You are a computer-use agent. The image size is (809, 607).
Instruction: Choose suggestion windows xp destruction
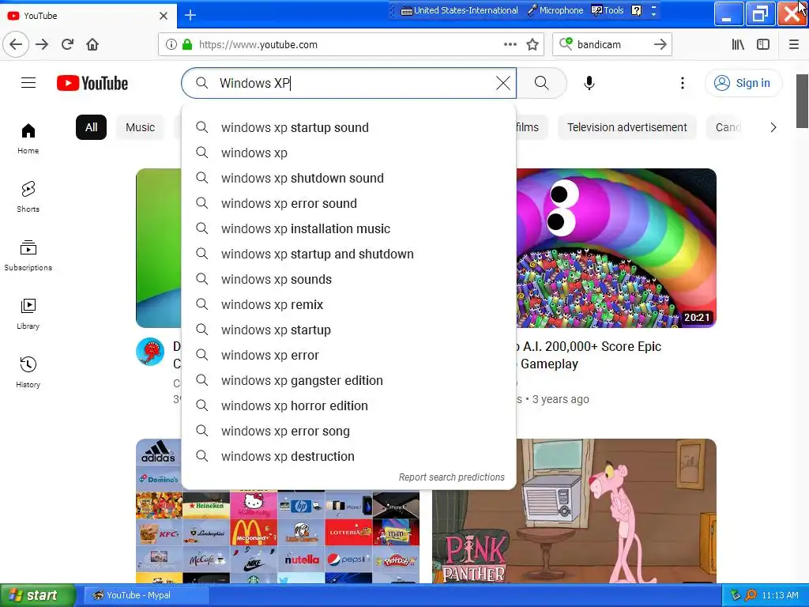tap(348, 456)
